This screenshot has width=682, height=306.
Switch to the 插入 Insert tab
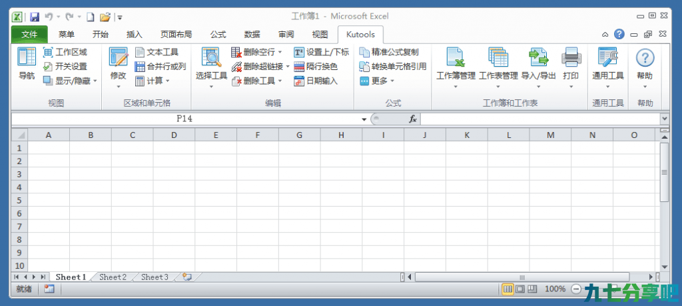coord(135,35)
